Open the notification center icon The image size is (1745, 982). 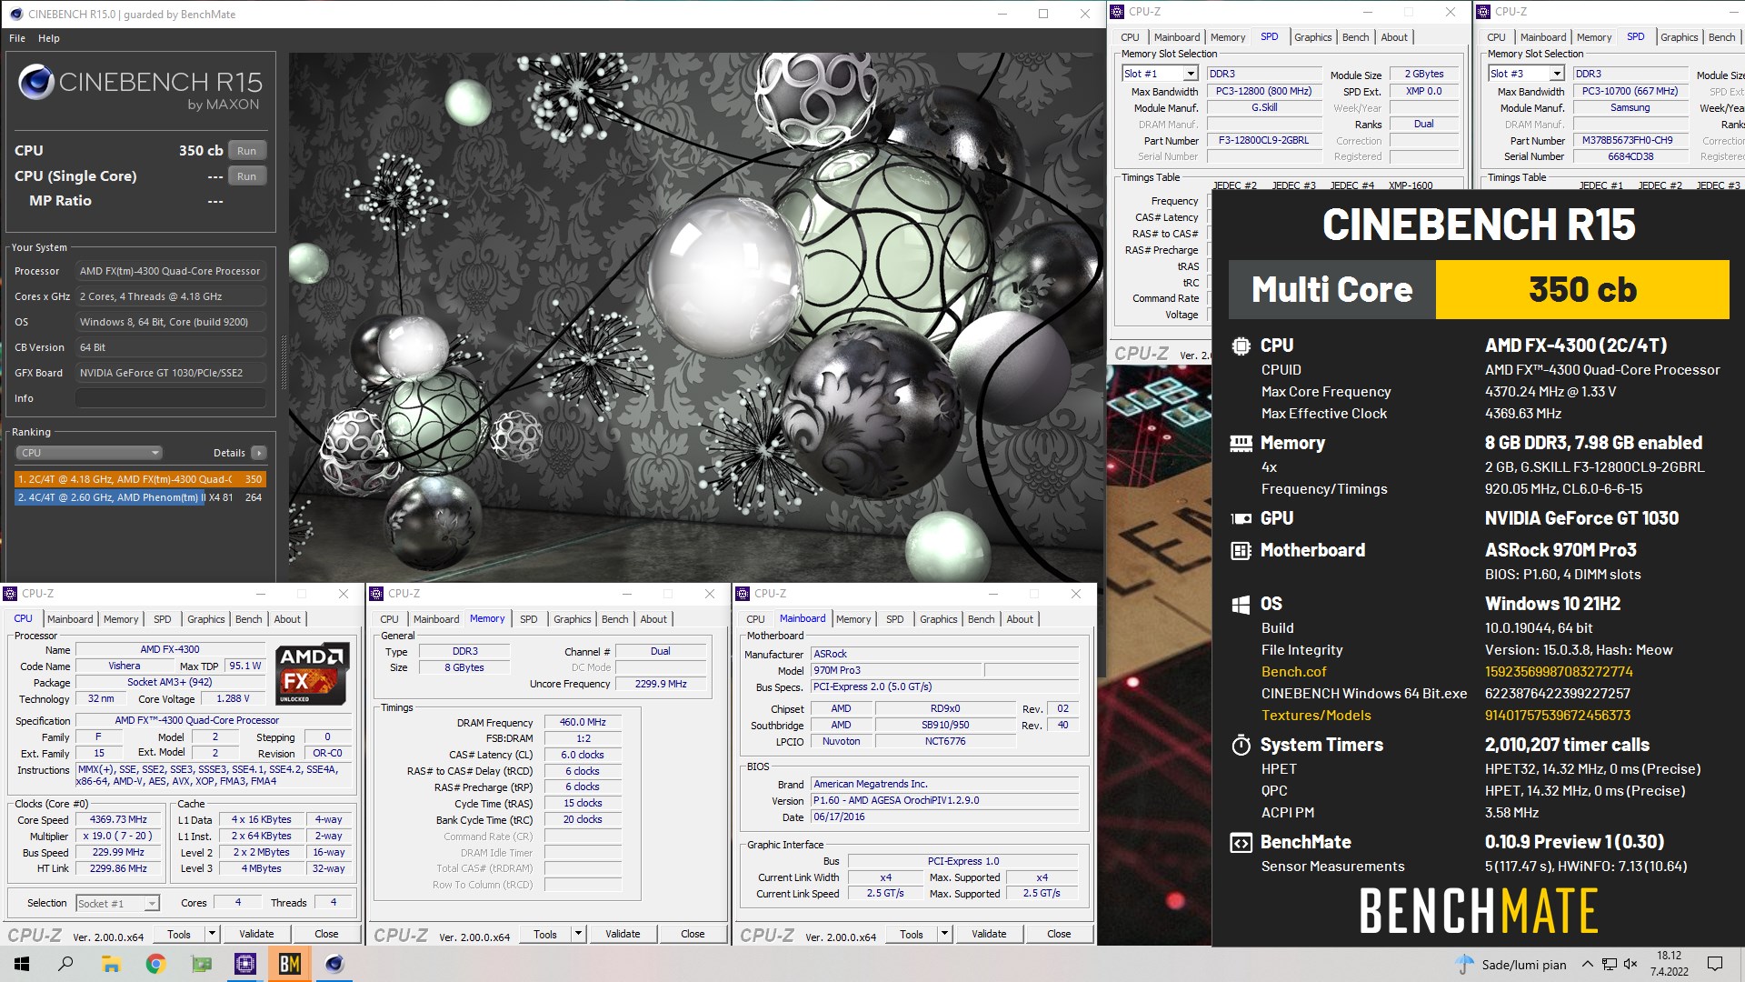point(1715,964)
